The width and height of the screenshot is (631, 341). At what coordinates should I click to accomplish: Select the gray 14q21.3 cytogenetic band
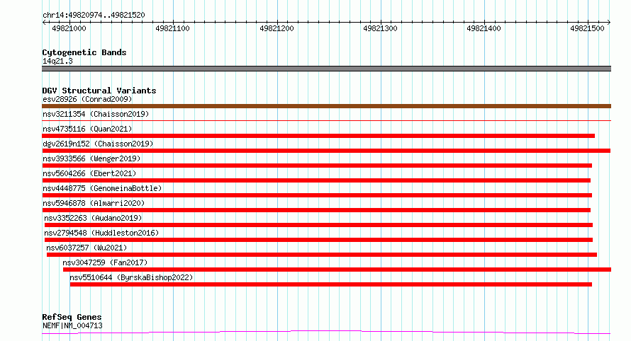pos(326,69)
